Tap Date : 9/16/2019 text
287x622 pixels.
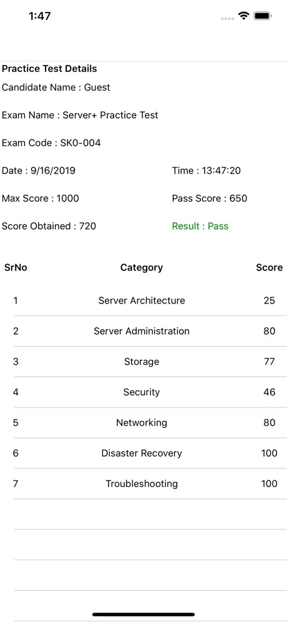pos(39,170)
